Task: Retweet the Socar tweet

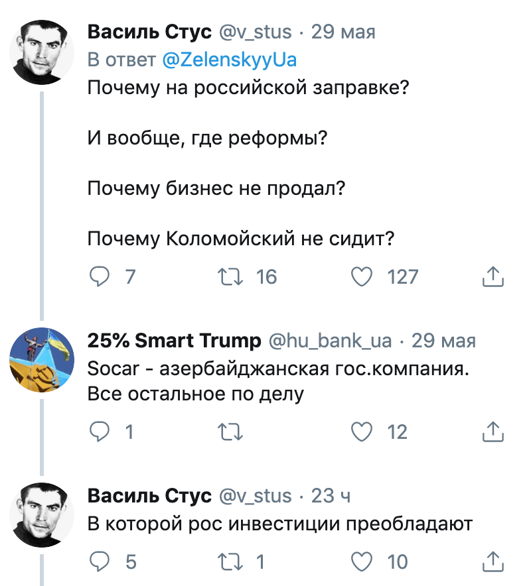Action: pos(230,432)
